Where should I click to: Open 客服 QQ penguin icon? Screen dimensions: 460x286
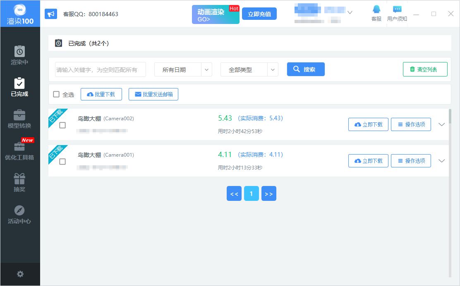376,10
